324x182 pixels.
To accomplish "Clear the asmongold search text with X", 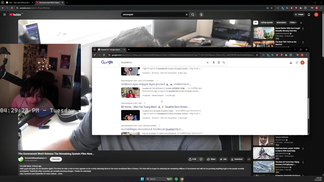I will [x=187, y=14].
